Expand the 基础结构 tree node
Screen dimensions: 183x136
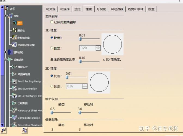pyautogui.click(x=6, y=52)
